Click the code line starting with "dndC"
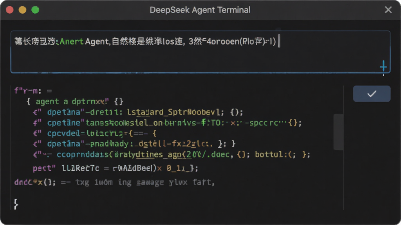 pos(114,182)
